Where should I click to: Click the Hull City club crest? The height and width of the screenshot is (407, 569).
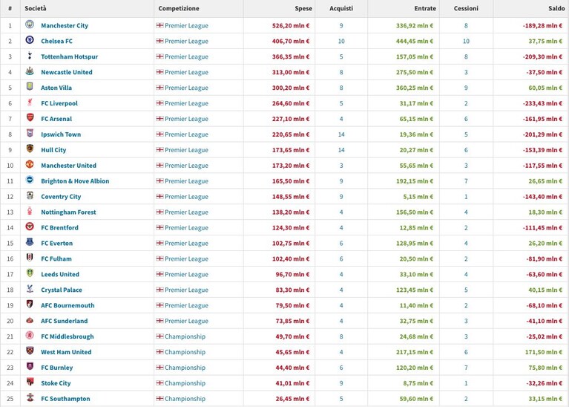point(30,149)
